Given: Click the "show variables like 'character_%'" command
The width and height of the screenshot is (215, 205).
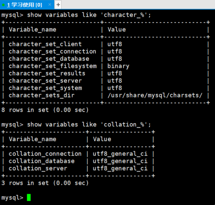Looking at the screenshot, I should pos(89,15).
